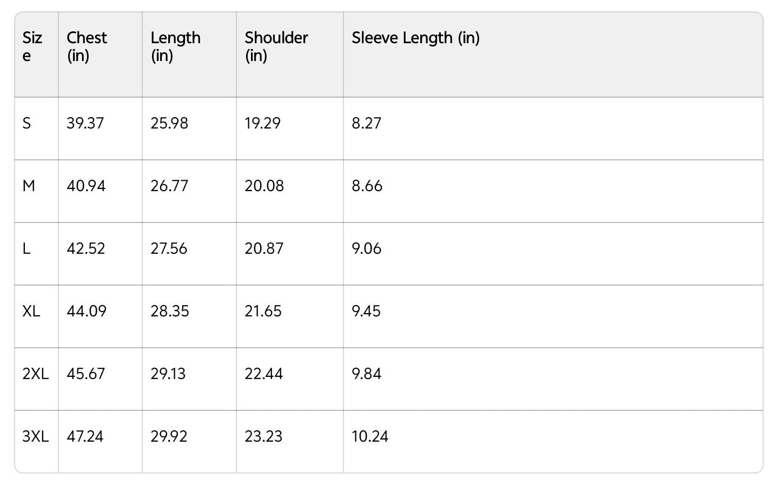
Task: Click length value 26.77 for size M
Action: point(169,186)
